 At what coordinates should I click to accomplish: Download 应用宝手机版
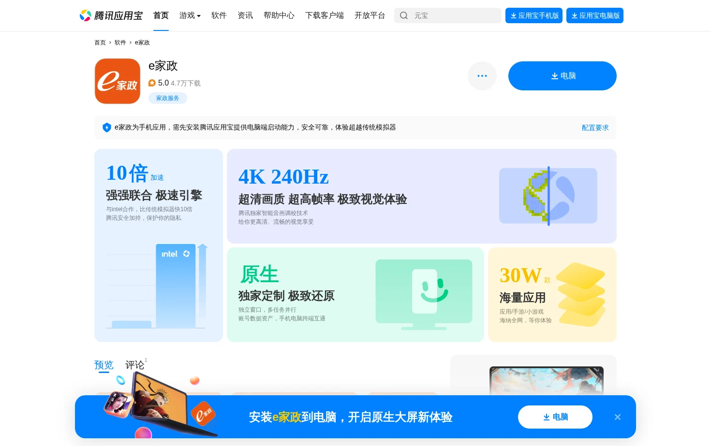point(534,15)
